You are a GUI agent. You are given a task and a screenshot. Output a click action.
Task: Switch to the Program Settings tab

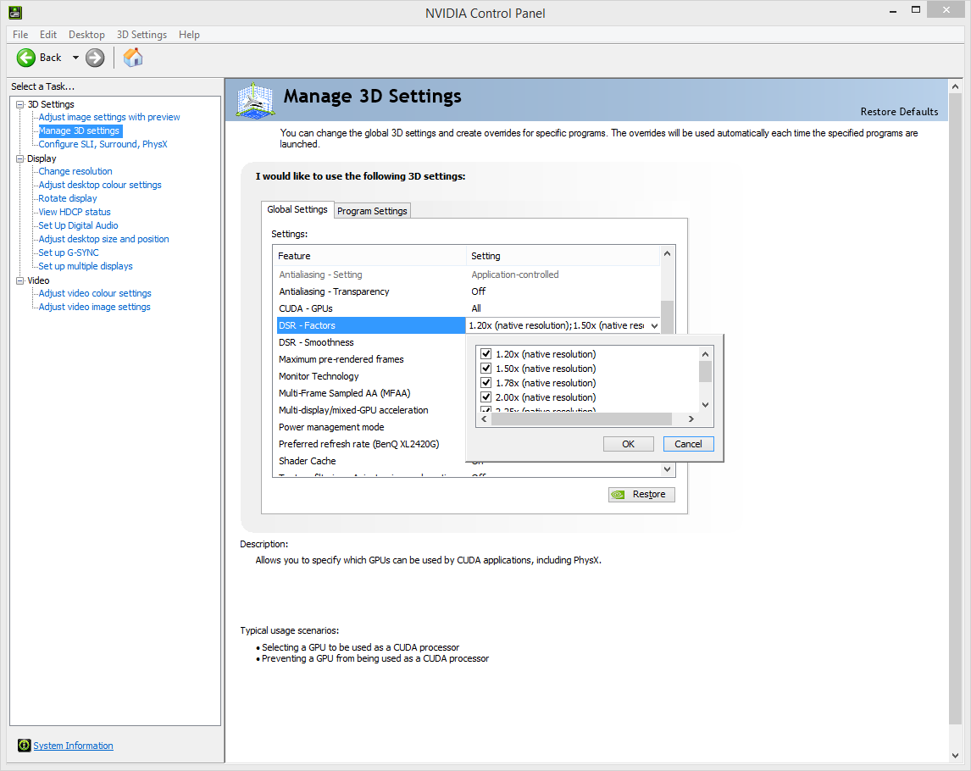pyautogui.click(x=372, y=211)
